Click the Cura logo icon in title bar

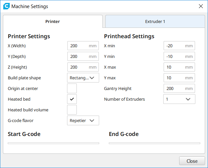6,6
